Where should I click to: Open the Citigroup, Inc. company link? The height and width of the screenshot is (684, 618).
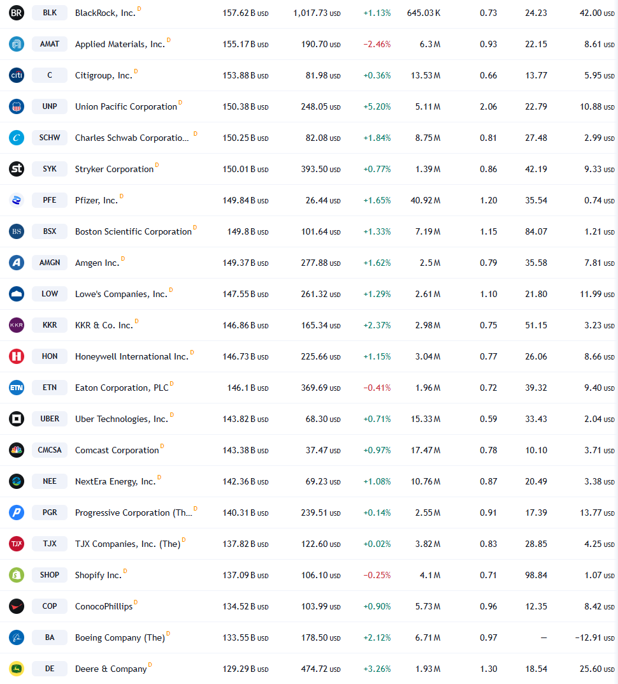(103, 75)
